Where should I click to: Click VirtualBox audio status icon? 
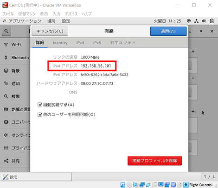point(135,185)
